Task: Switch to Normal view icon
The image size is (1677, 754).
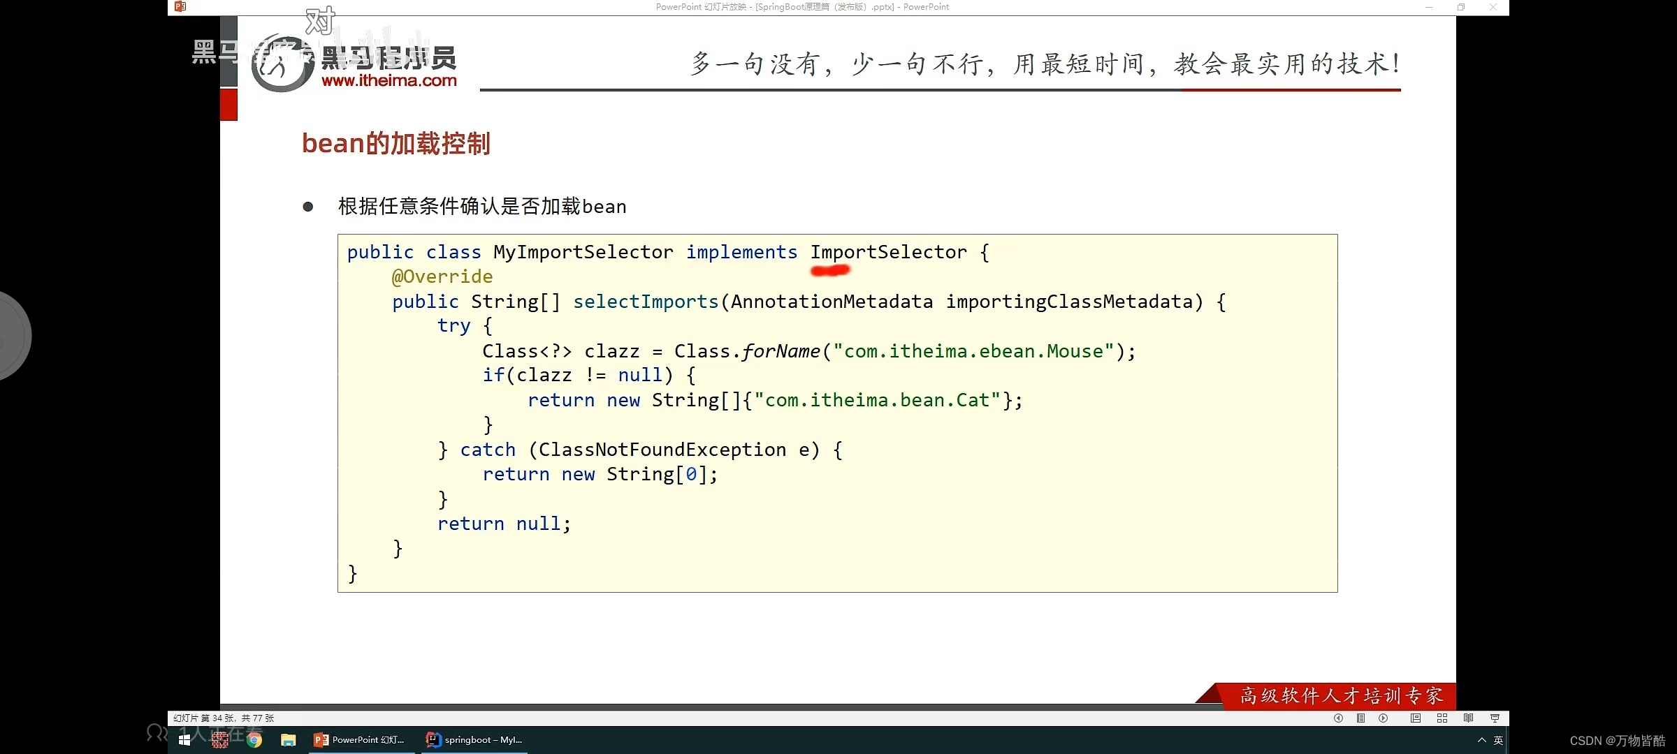Action: pyautogui.click(x=1416, y=718)
